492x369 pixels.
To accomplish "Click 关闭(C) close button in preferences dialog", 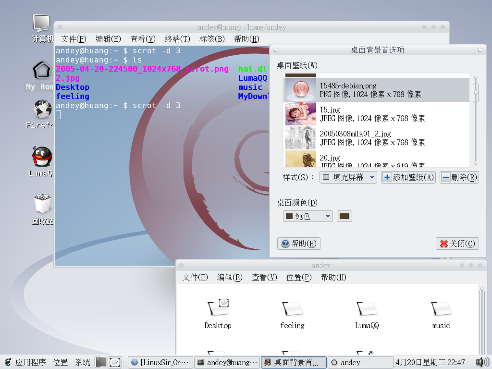I will (x=457, y=244).
